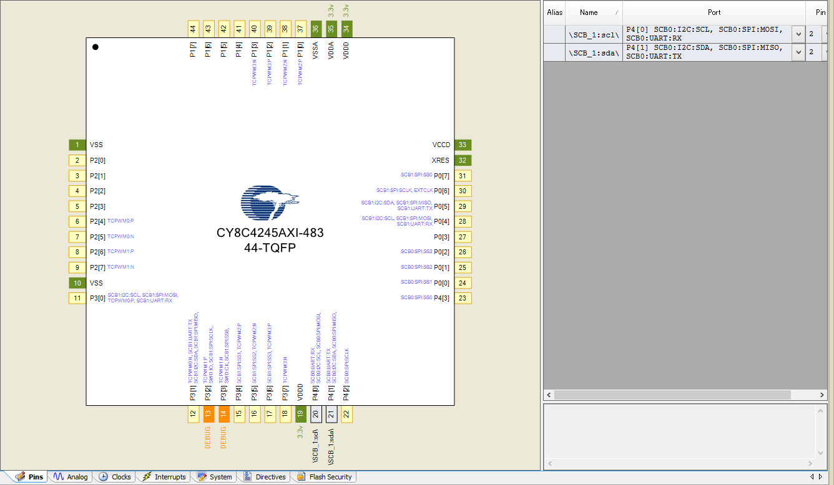Select pin 16 P3[5]
Image resolution: width=834 pixels, height=485 pixels.
(x=255, y=414)
